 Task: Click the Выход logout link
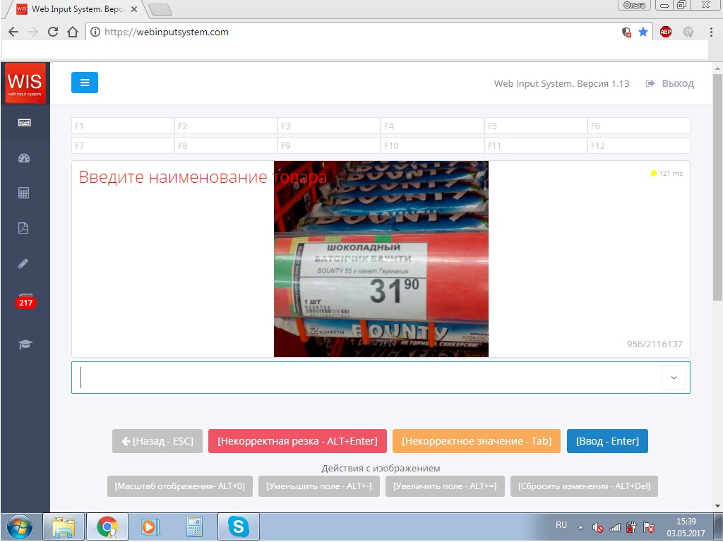click(x=670, y=83)
